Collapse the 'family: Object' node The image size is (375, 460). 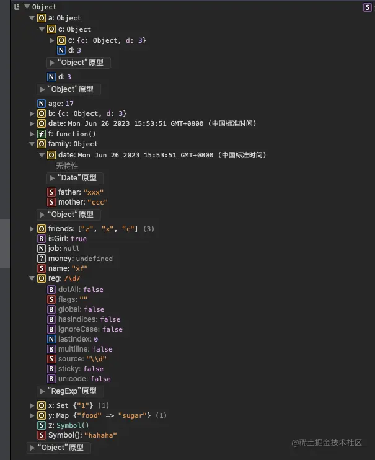coord(32,144)
